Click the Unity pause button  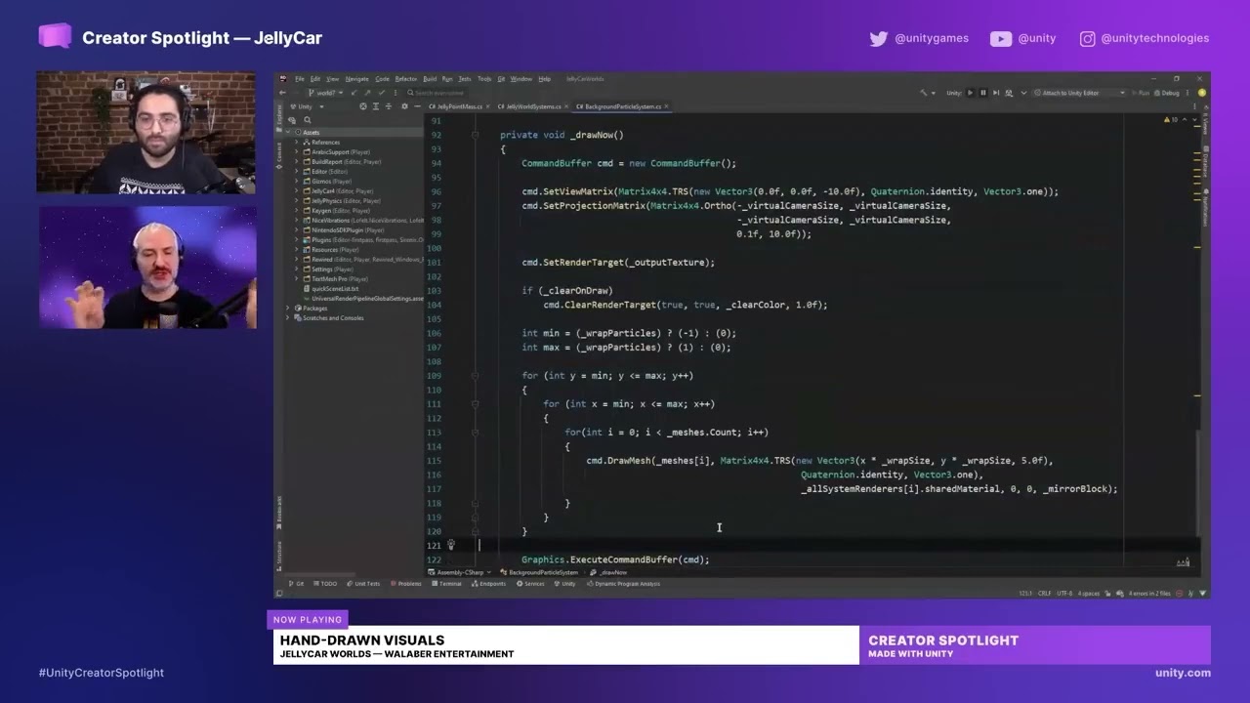(x=982, y=93)
